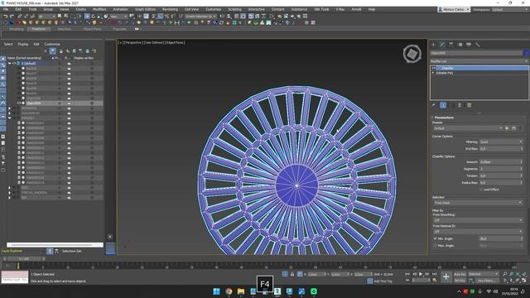Viewport: 530px width, 298px height.
Task: Click the animation time slider
Action: pyautogui.click(x=24, y=259)
